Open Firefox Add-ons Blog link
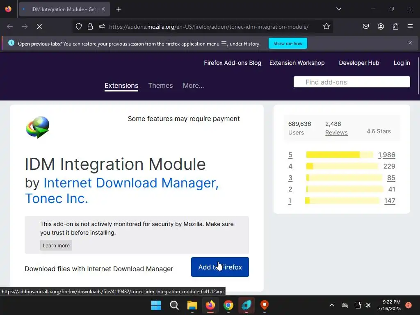 tap(233, 63)
